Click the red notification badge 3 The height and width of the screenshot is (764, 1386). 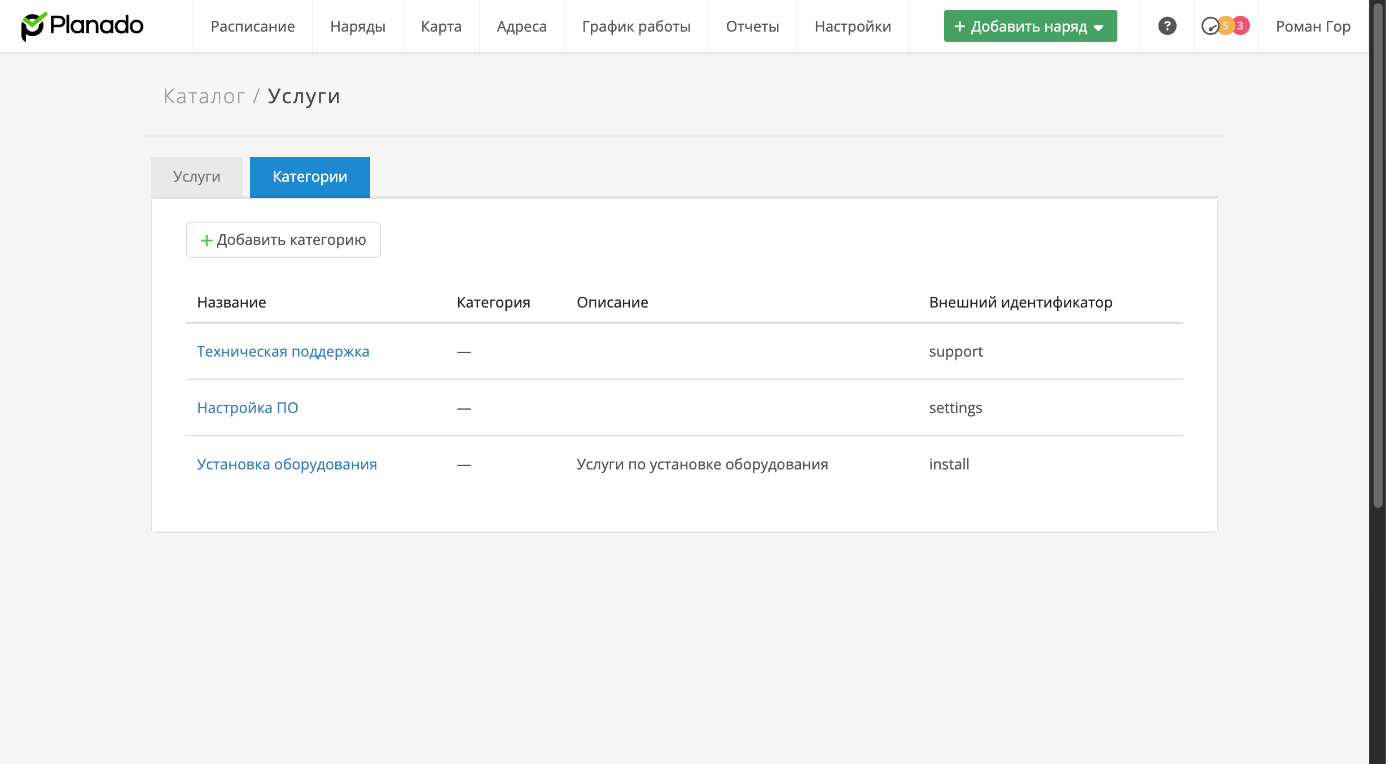(1240, 26)
